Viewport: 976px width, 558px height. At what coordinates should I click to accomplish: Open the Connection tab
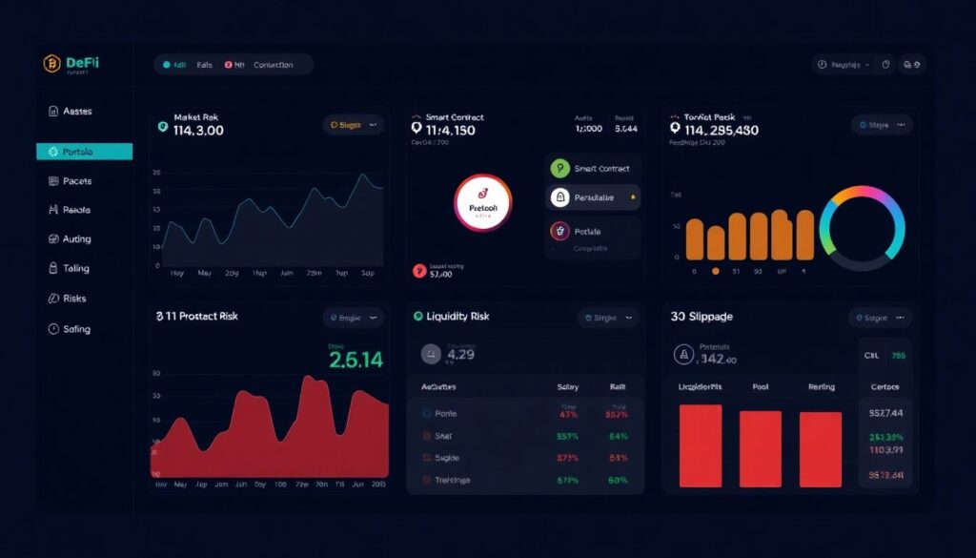pos(272,65)
